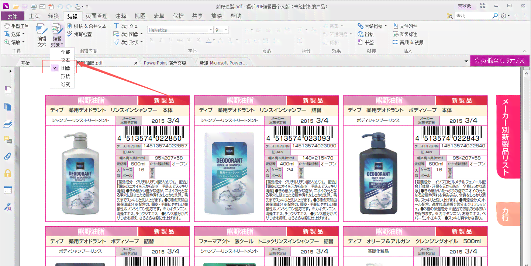Image resolution: width=531 pixels, height=266 pixels.
Task: Close the 熊野油脂.pdf document tab
Action: 135,63
